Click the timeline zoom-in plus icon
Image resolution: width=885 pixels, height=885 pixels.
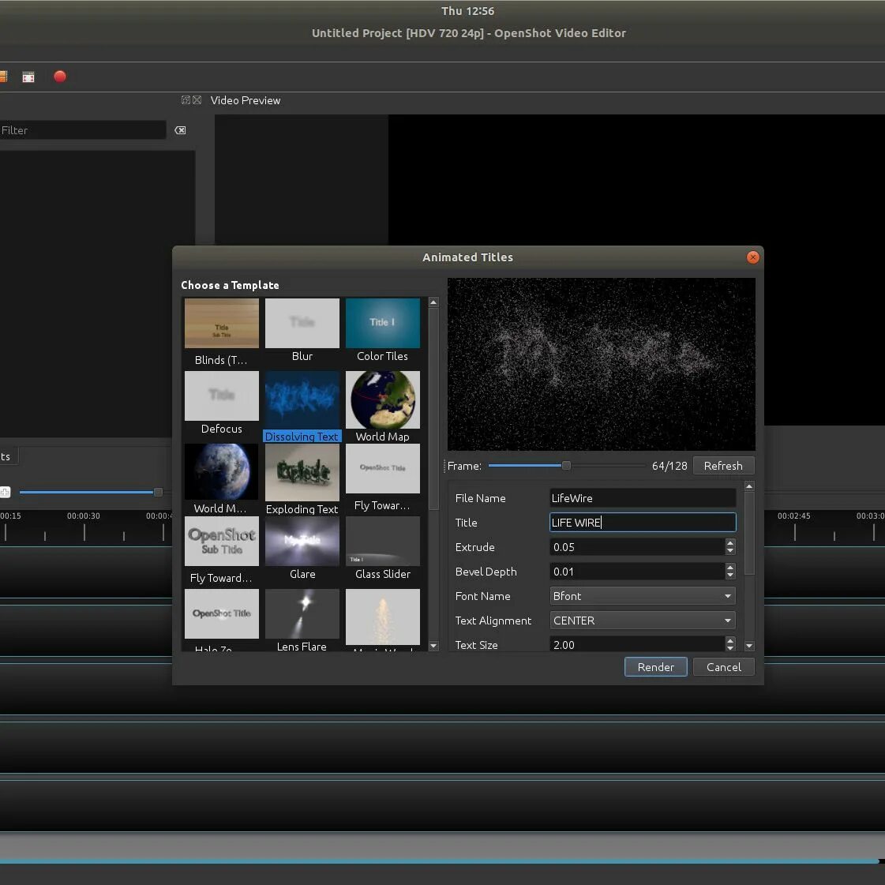[x=5, y=492]
